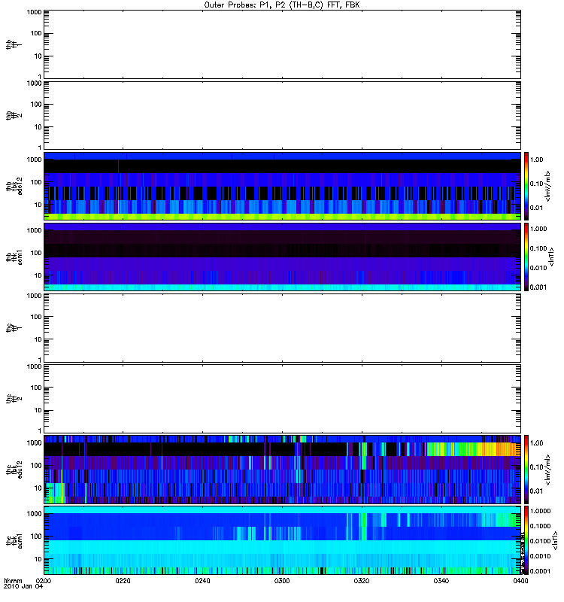The image size is (564, 602).
Task: Click the "2010 Jan 04" date label
Action: click(23, 586)
